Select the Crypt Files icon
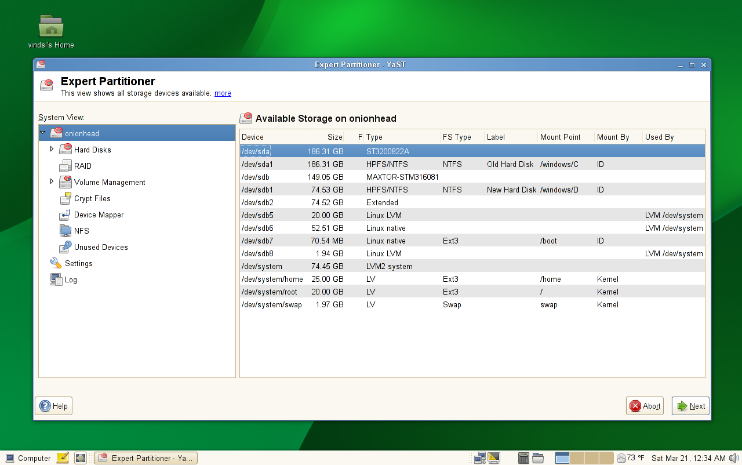 click(x=66, y=199)
